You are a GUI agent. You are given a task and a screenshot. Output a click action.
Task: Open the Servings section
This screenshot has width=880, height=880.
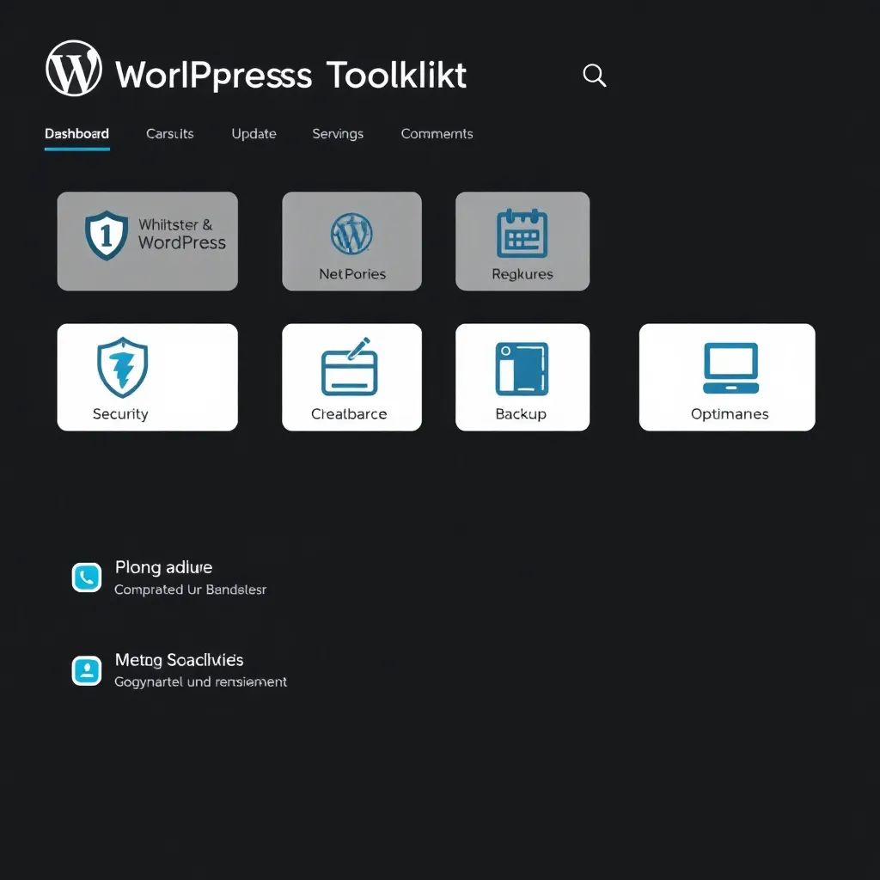pos(338,134)
